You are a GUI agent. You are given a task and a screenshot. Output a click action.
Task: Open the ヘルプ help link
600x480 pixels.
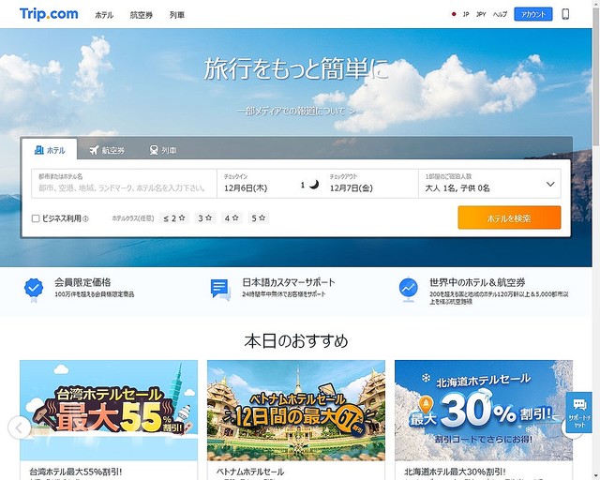click(x=500, y=15)
